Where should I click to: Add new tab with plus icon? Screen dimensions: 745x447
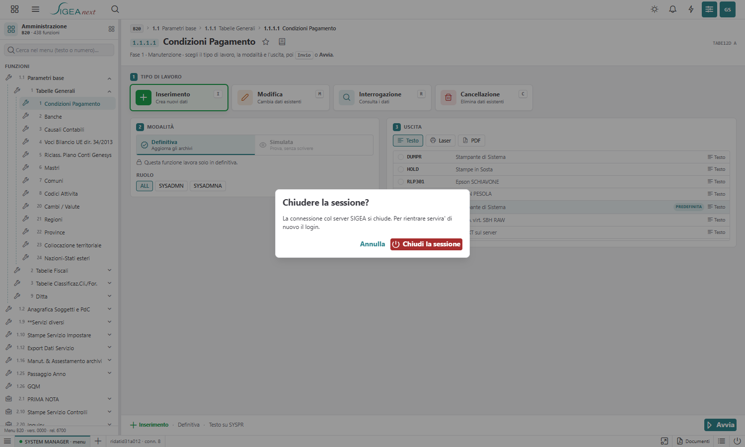coord(98,441)
